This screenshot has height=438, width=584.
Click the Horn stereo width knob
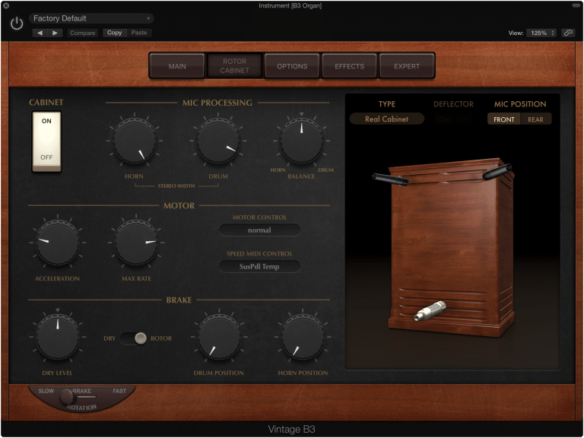(135, 141)
